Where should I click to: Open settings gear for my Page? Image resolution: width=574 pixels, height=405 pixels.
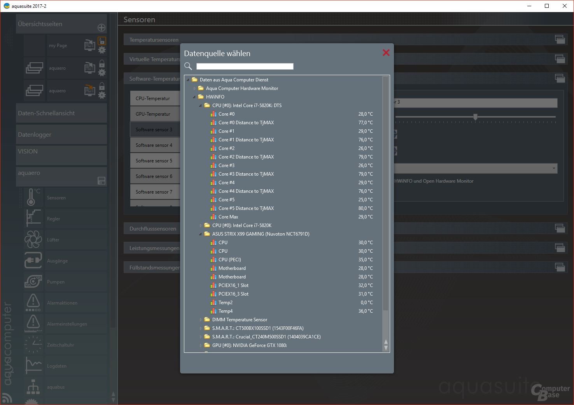point(102,50)
